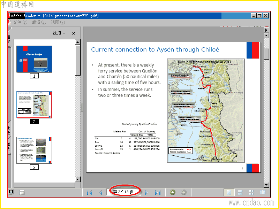The width and height of the screenshot is (279, 209).
Task: Select single page layout view
Action: [229, 192]
